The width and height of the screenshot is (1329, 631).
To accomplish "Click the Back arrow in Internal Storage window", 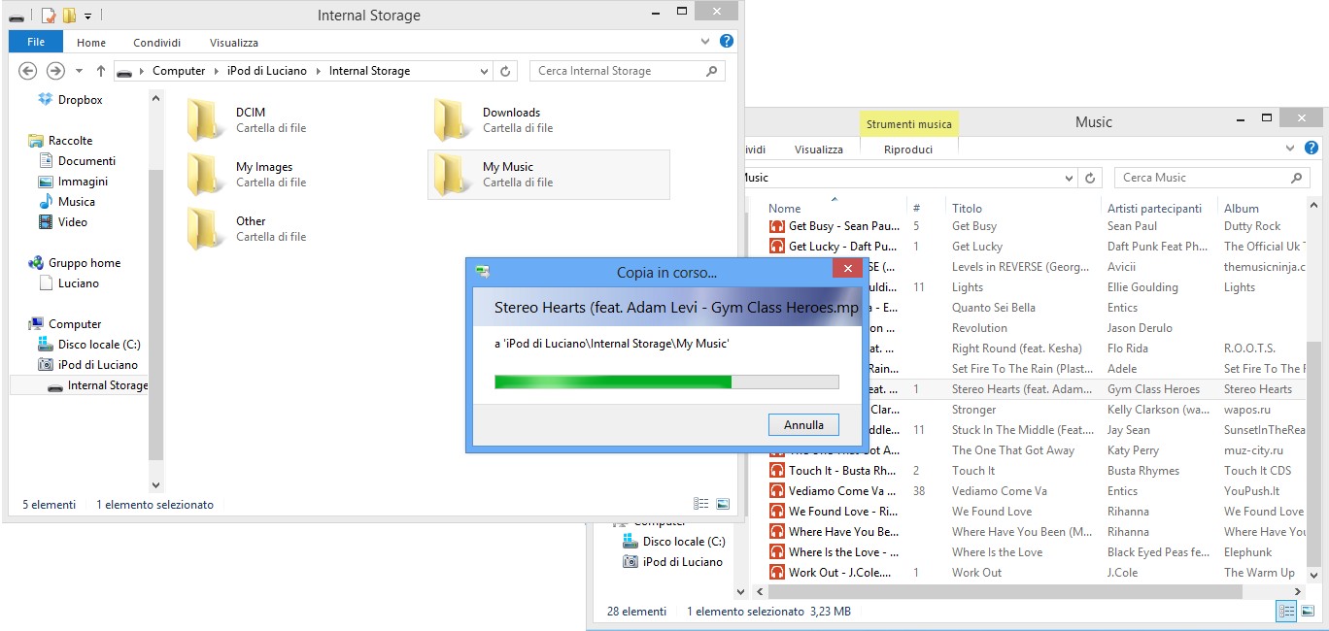I will coord(28,71).
